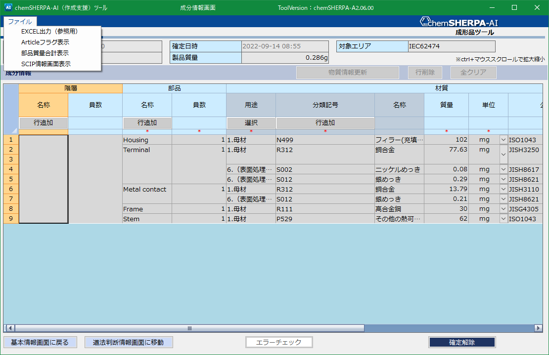This screenshot has height=355, width=549.
Task: Click the ファイル menu
Action: [20, 21]
